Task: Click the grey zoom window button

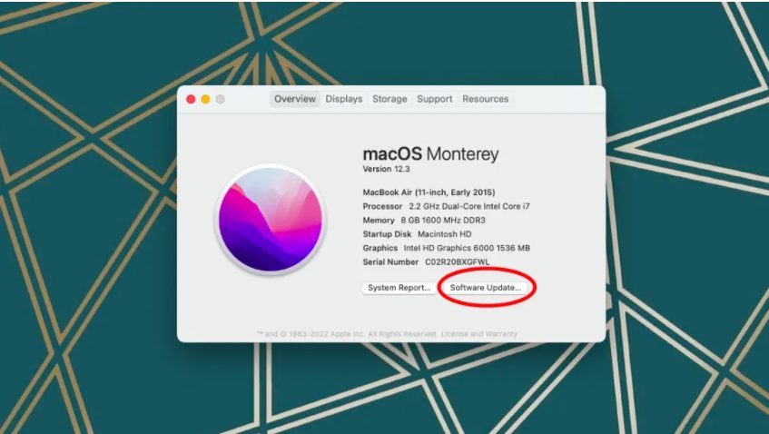Action: (221, 100)
